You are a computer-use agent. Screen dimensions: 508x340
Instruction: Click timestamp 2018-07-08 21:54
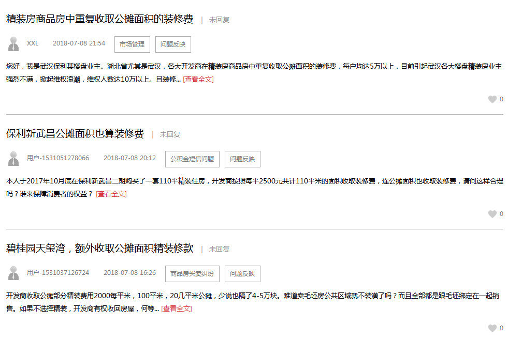click(x=79, y=43)
